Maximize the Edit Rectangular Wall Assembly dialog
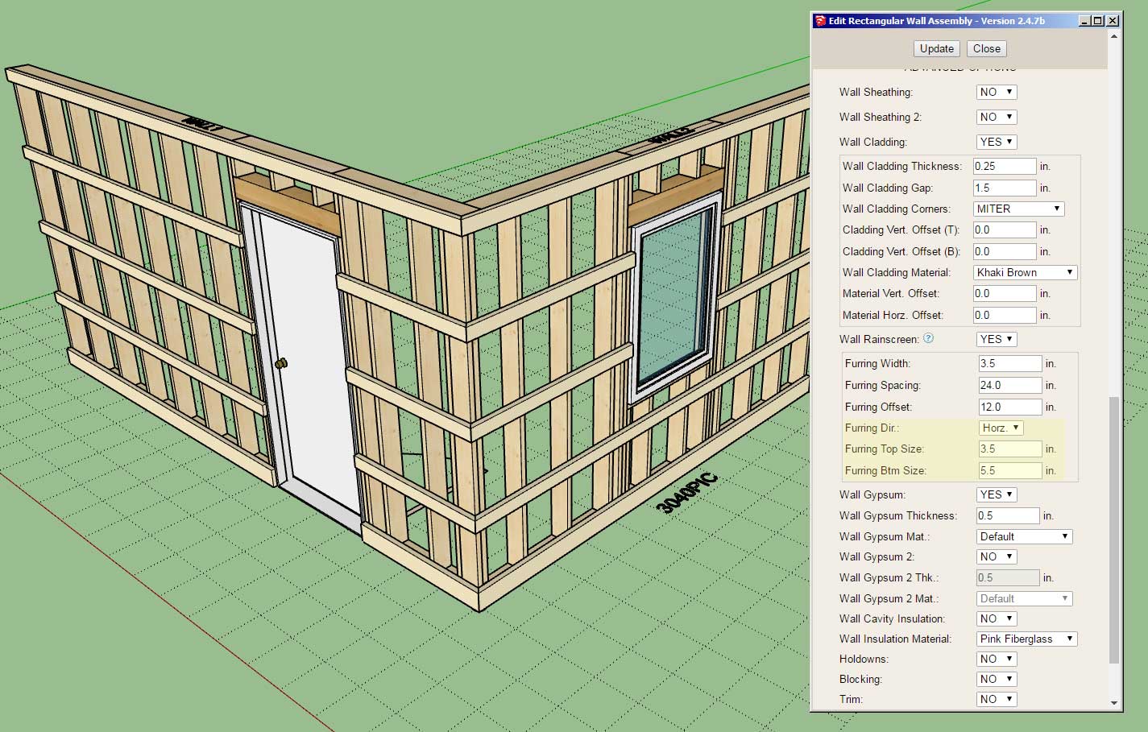1148x732 pixels. click(1098, 21)
